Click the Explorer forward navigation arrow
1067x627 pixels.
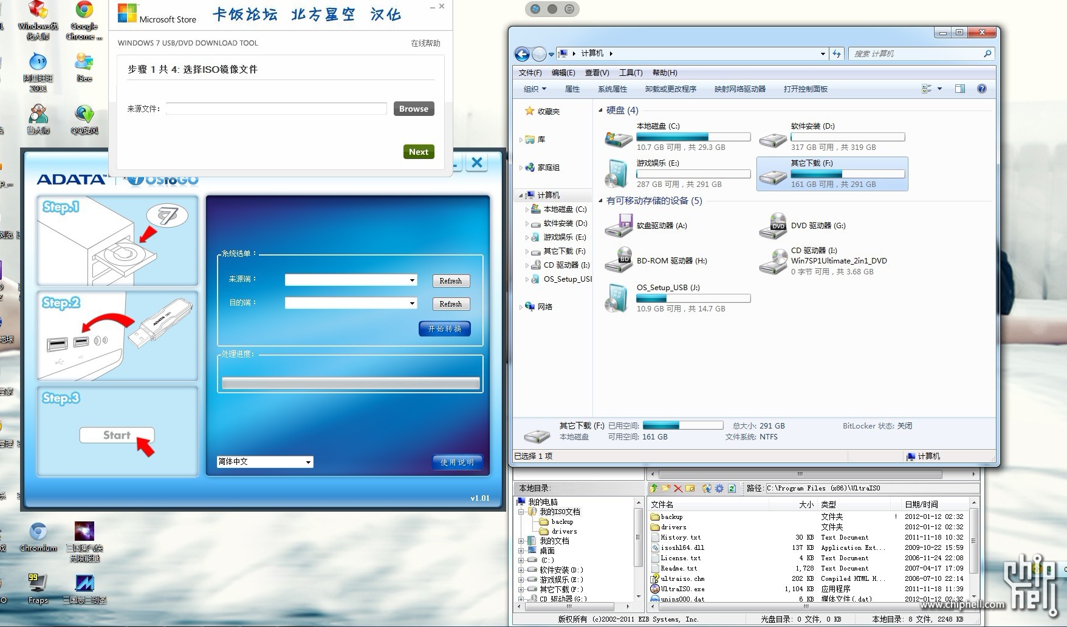pyautogui.click(x=539, y=54)
